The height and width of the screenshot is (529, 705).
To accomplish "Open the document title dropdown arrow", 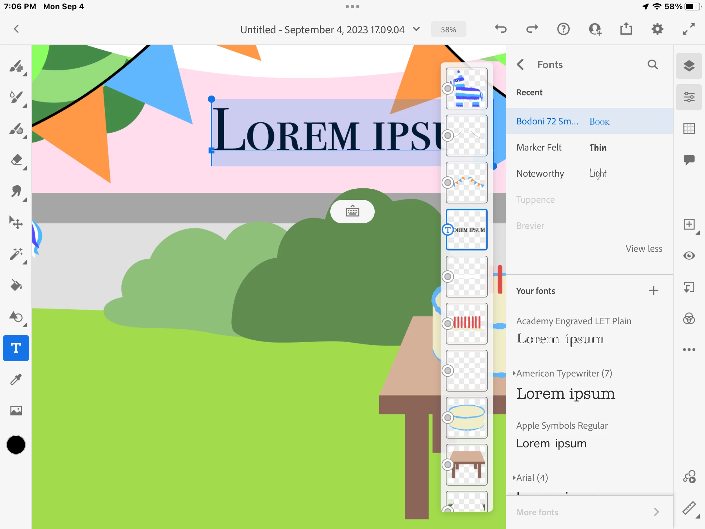I will pos(416,29).
